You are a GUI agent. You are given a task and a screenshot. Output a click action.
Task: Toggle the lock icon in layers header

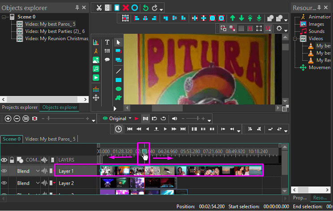coord(12,160)
